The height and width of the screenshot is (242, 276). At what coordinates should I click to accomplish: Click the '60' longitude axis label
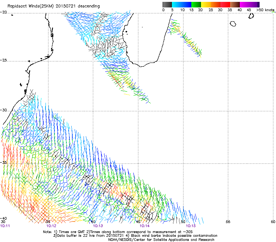[x=273, y=222]
